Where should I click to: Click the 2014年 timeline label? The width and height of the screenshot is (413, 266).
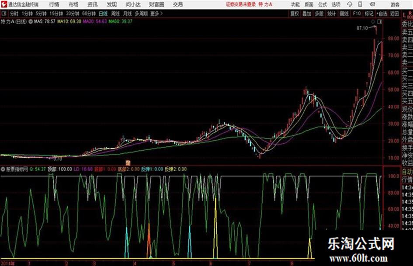click(x=8, y=263)
